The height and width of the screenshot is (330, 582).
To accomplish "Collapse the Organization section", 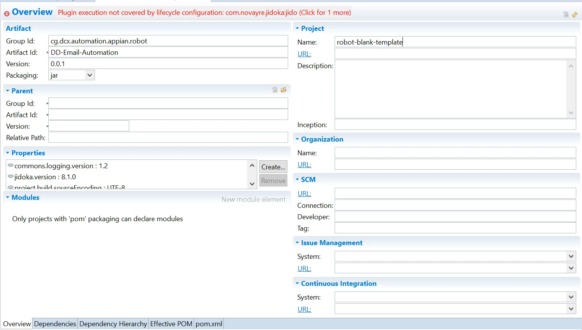I will [x=297, y=139].
